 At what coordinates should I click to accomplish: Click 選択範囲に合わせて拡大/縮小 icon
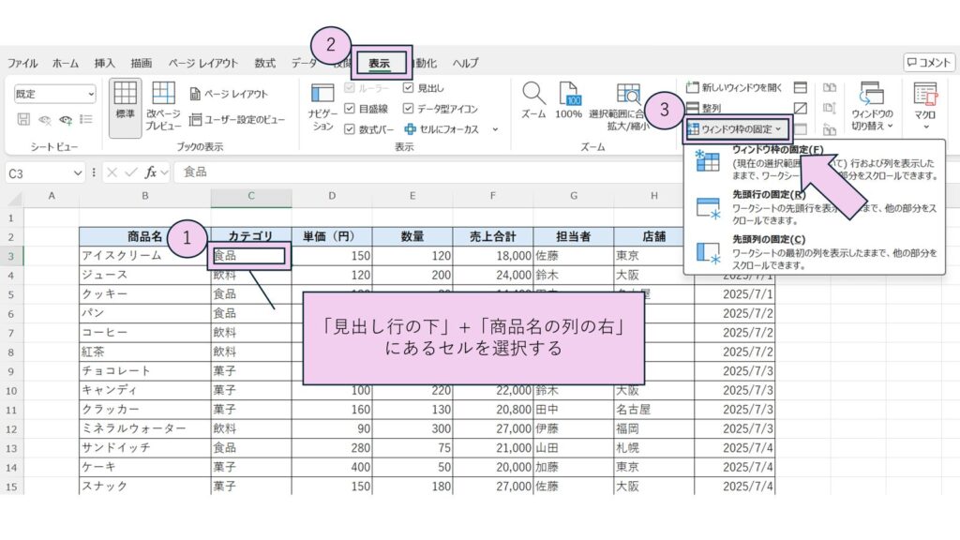[x=626, y=95]
